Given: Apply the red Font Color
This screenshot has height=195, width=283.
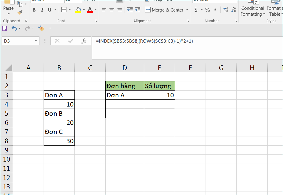Looking at the screenshot, I should tap(90, 10).
